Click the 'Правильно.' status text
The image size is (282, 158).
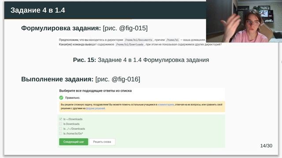tap(72, 97)
